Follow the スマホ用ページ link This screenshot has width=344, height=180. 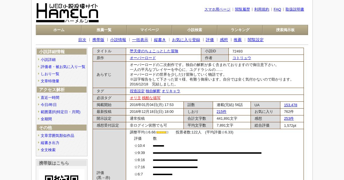pyautogui.click(x=217, y=9)
